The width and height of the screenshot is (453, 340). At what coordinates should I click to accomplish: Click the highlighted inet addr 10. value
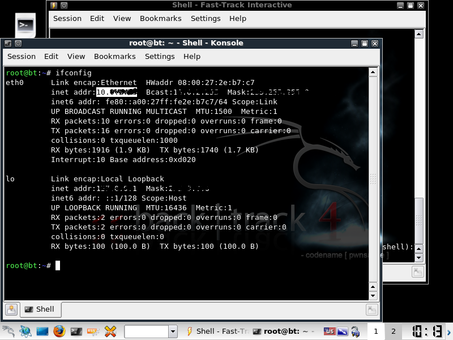[x=117, y=92]
